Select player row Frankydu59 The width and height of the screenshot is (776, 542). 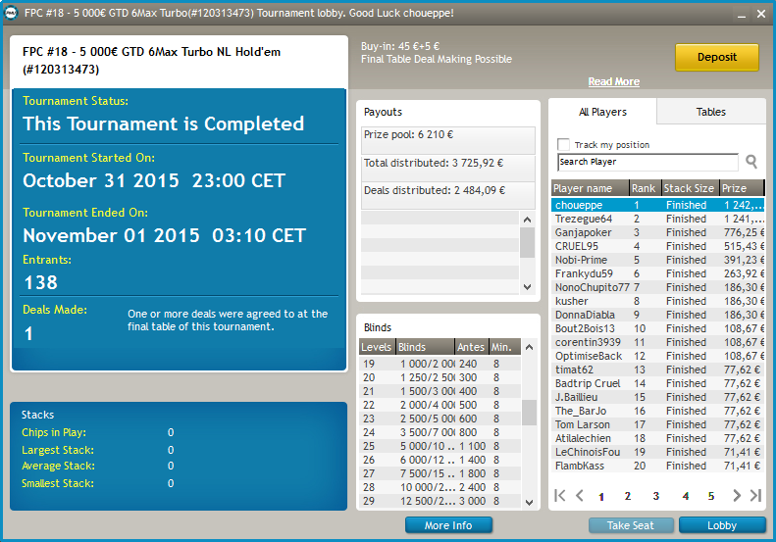point(657,273)
